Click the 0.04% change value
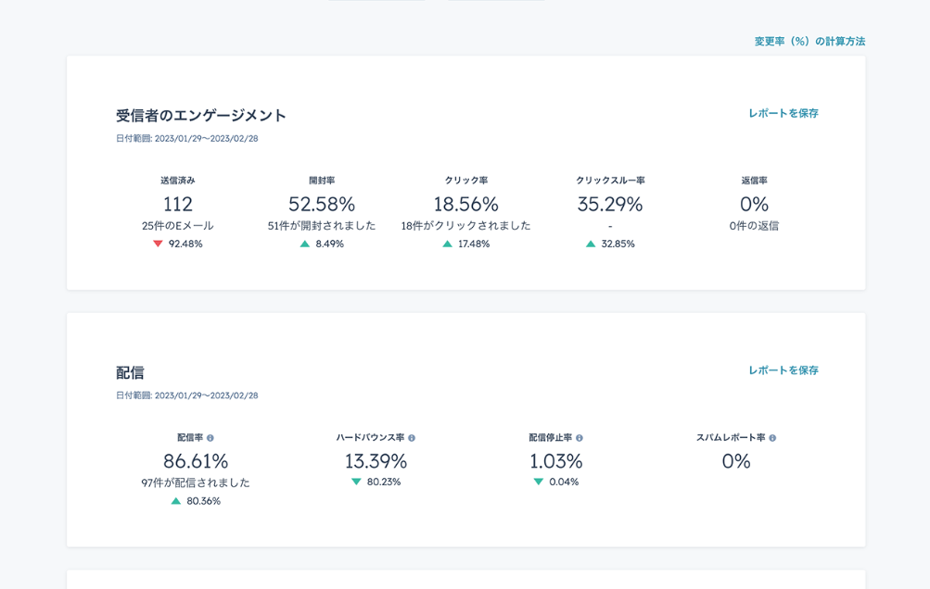Image resolution: width=930 pixels, height=589 pixels. 564,482
